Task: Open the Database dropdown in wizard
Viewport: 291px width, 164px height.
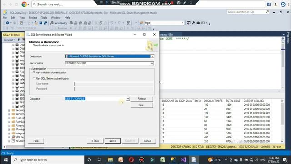Action: tap(128, 99)
